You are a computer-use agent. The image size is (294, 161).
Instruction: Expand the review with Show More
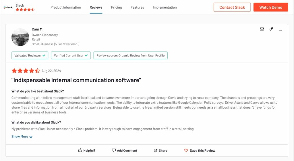coord(22,136)
